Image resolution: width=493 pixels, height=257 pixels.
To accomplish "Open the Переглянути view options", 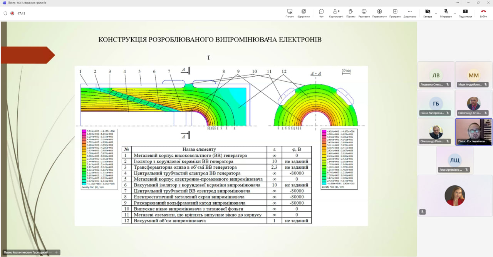I will coord(379,13).
